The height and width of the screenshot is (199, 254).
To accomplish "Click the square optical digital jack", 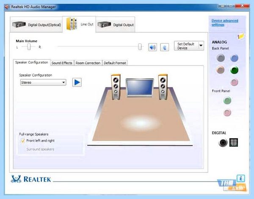I will [234, 142].
